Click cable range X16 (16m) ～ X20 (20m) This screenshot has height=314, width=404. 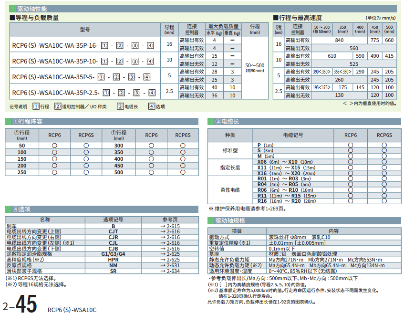pos(286,173)
